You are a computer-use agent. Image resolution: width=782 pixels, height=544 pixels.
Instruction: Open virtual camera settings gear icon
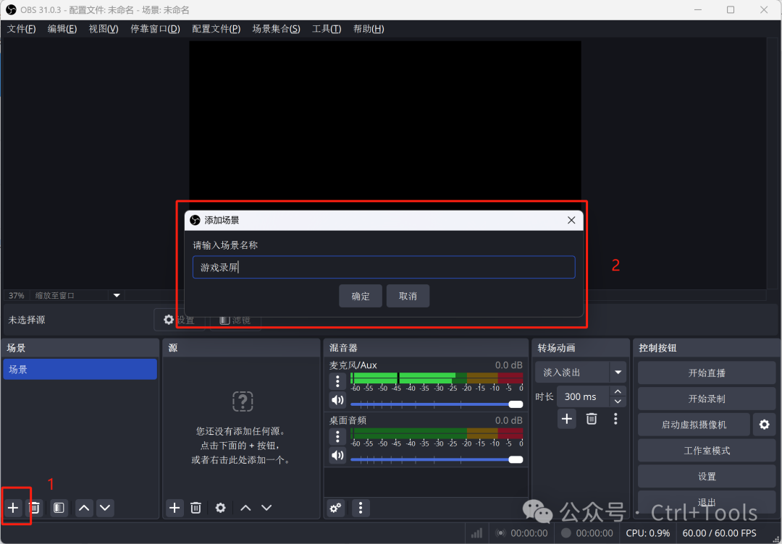point(764,425)
